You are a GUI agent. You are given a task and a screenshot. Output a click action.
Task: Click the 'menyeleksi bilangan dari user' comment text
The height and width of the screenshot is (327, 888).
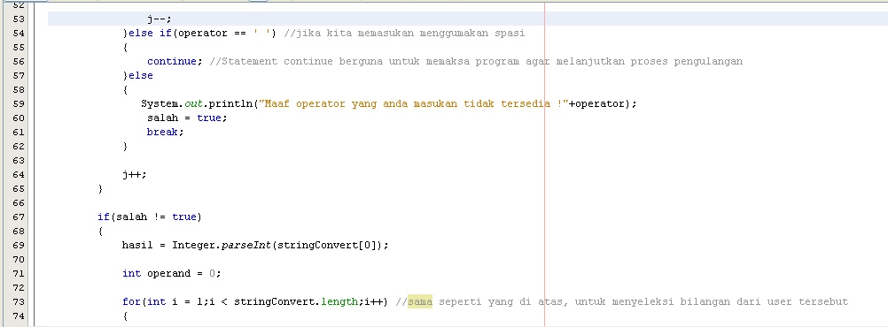(x=702, y=301)
